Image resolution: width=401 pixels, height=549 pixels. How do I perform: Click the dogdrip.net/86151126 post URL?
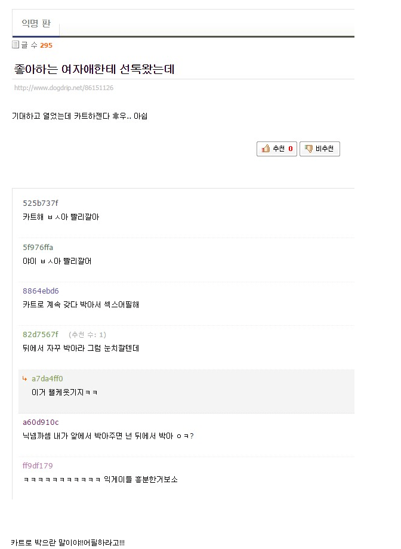(x=64, y=88)
